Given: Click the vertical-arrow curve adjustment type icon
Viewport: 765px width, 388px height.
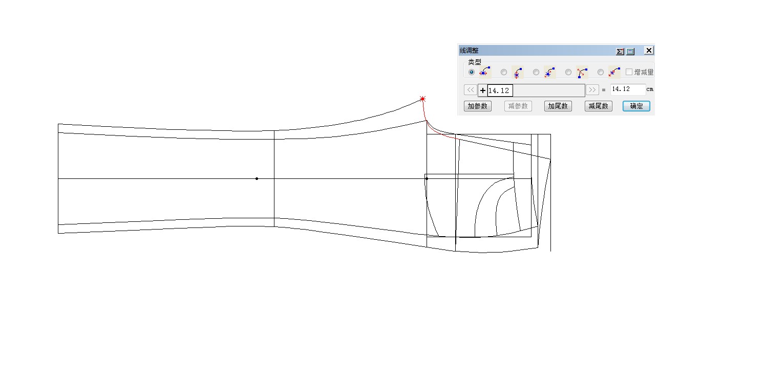Looking at the screenshot, I should point(517,73).
